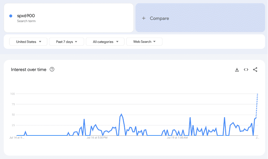268x159 pixels.
Task: Click the Jul 16 at 5:00 PM axis label
Action: coord(97,138)
